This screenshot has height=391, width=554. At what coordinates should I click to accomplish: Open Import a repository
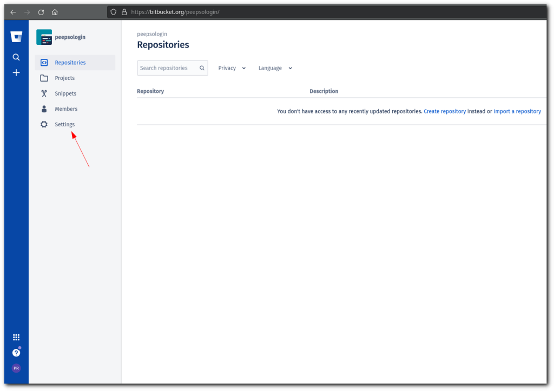tap(517, 111)
